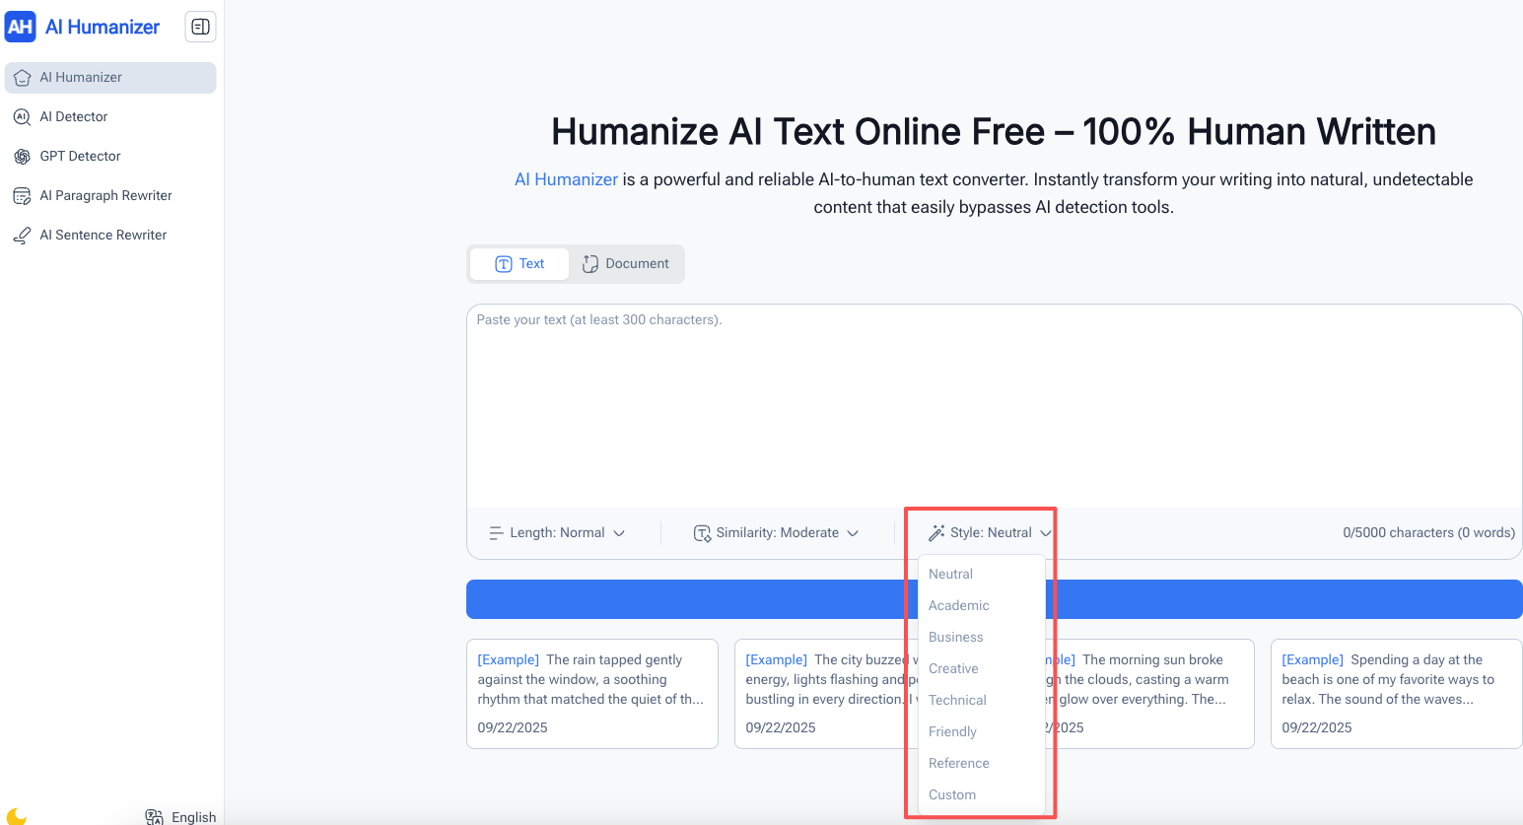Click the main Humanize AI Text heading
This screenshot has width=1523, height=825.
(x=994, y=132)
